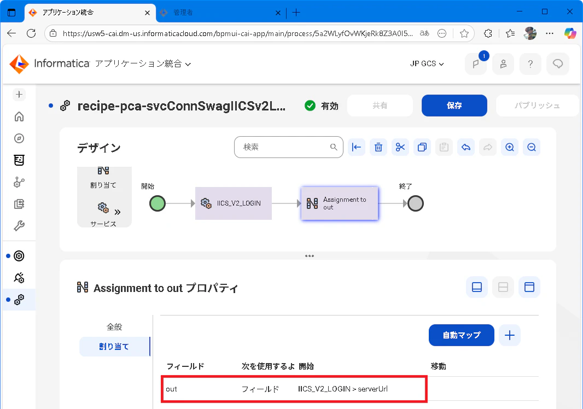
Task: Add a new assignment with plus button
Action: (x=510, y=335)
